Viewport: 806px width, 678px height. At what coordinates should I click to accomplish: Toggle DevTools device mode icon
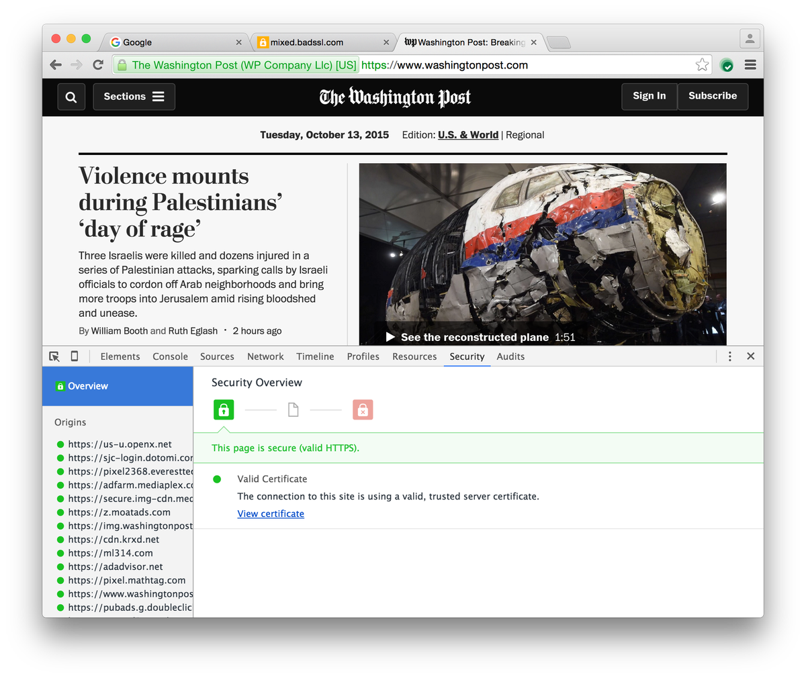(75, 356)
